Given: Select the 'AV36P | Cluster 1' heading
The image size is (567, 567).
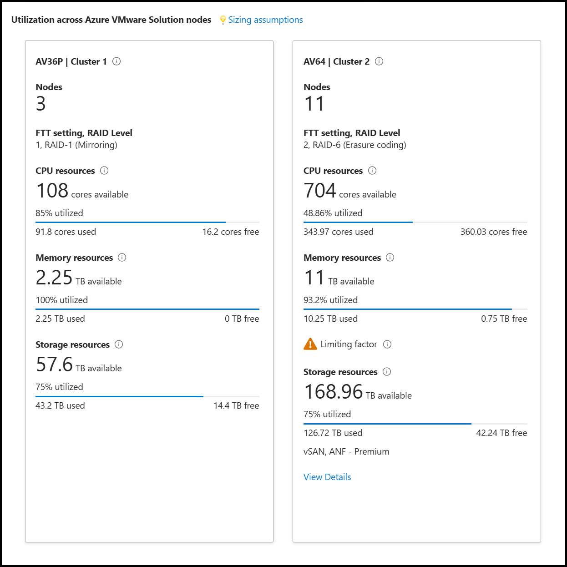Looking at the screenshot, I should [x=71, y=61].
